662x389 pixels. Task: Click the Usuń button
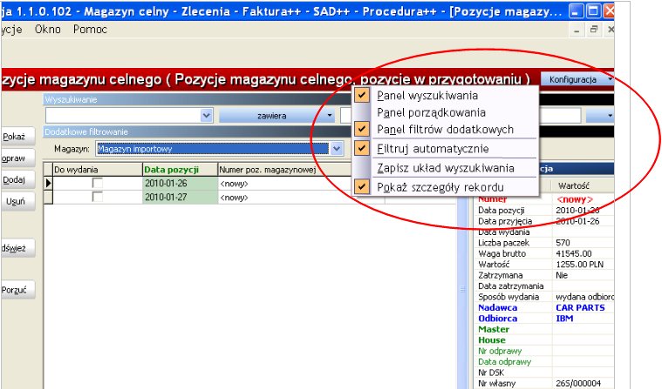pyautogui.click(x=17, y=201)
